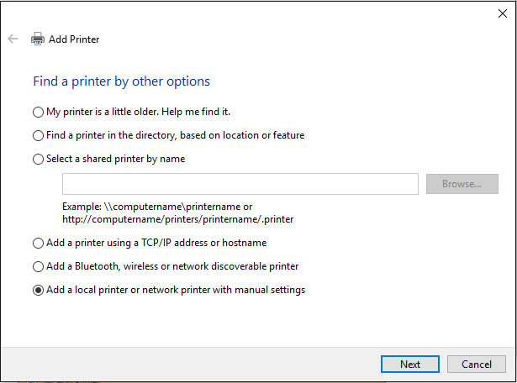Viewport: 517px width, 383px height.
Task: Pick the TCP/IP address or hostname radio button
Action: pyautogui.click(x=37, y=243)
